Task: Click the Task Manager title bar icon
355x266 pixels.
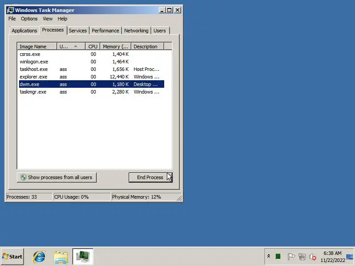Action: pyautogui.click(x=10, y=10)
